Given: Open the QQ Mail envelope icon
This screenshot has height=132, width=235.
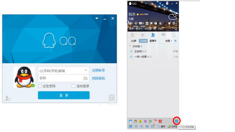Looking at the screenshot, I should [140, 23].
